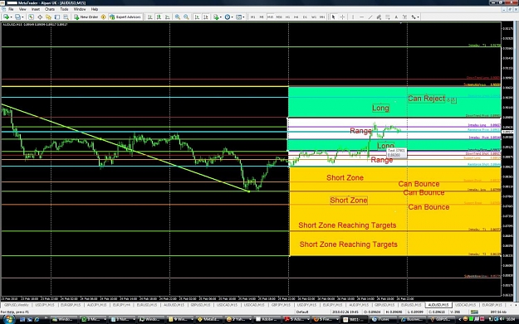Switch to line chart display
Screen dimensions: 519x324
point(168,17)
